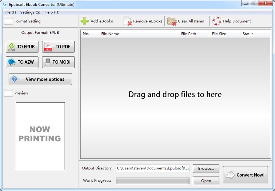Click the View more options button
The width and height of the screenshot is (275, 191).
point(40,79)
